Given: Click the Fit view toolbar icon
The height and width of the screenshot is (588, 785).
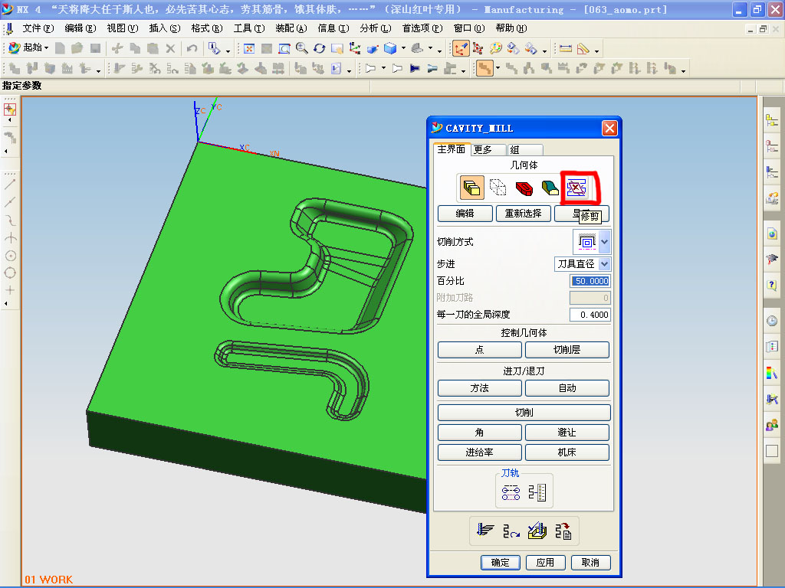Looking at the screenshot, I should 249,48.
